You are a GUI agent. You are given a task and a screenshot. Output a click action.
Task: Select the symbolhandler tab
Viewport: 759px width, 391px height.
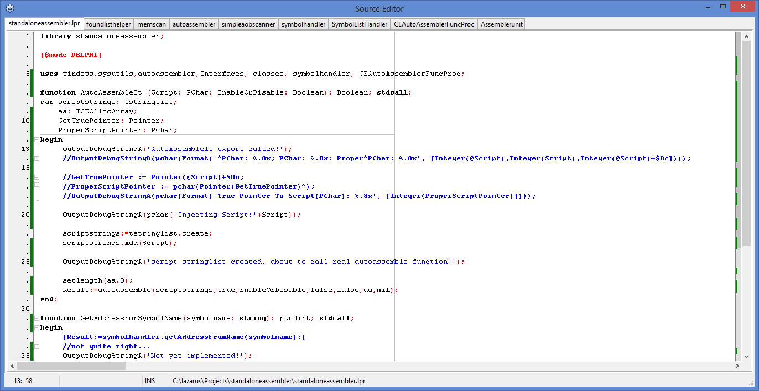(x=303, y=24)
